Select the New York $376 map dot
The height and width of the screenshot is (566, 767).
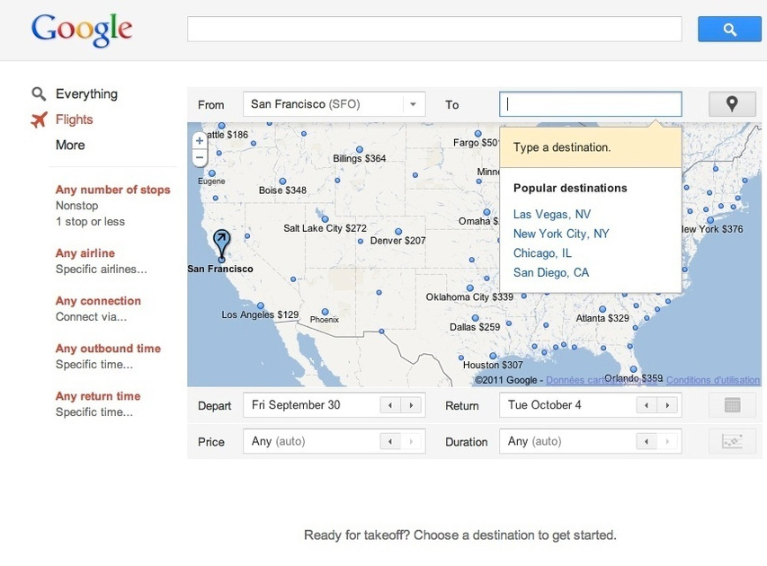pyautogui.click(x=710, y=220)
